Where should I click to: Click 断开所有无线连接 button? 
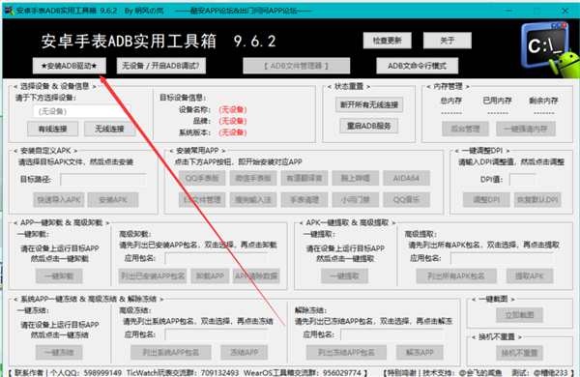[369, 104]
